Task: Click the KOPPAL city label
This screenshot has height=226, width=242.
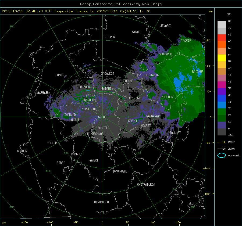Action: click(x=133, y=121)
